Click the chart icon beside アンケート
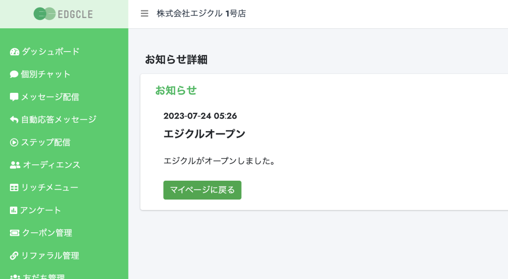Viewport: 508px width, 279px height. click(x=13, y=210)
